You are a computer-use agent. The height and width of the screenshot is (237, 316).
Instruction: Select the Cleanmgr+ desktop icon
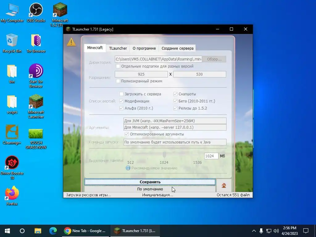[x=12, y=135]
